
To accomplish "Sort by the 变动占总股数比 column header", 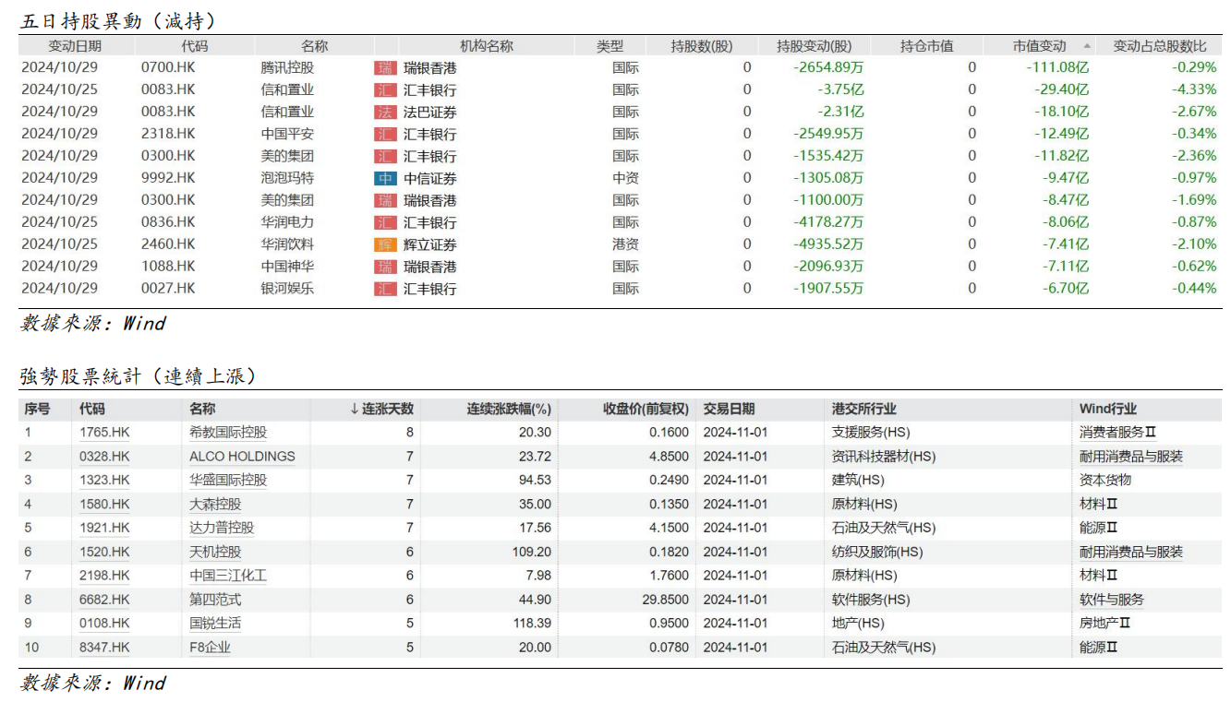I will (x=1160, y=46).
